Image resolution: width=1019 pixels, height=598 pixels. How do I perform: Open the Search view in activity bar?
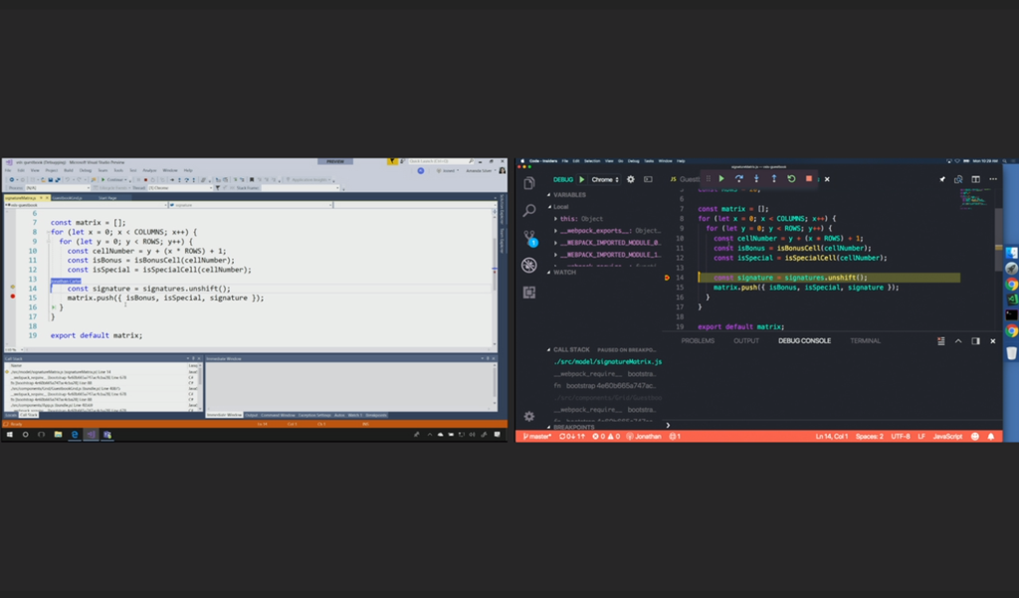pos(529,211)
